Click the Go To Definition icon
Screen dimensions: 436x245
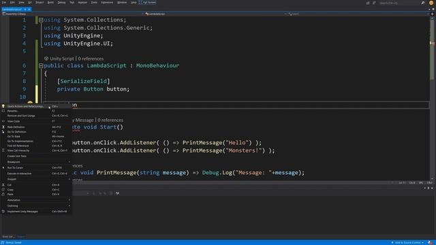3,131
